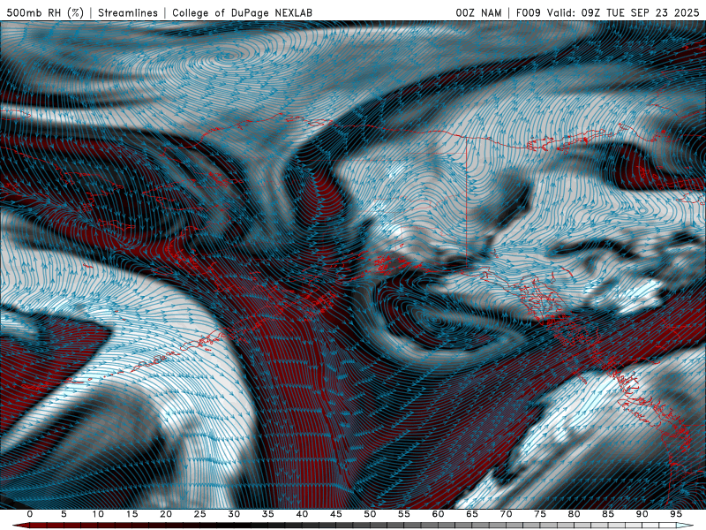The height and width of the screenshot is (530, 706).
Task: Click the colorbar label "55"
Action: point(404,514)
